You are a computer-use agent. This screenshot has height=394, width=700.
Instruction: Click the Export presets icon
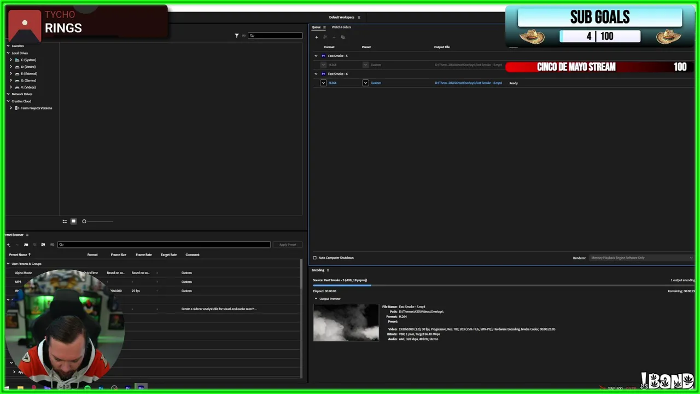tap(52, 245)
